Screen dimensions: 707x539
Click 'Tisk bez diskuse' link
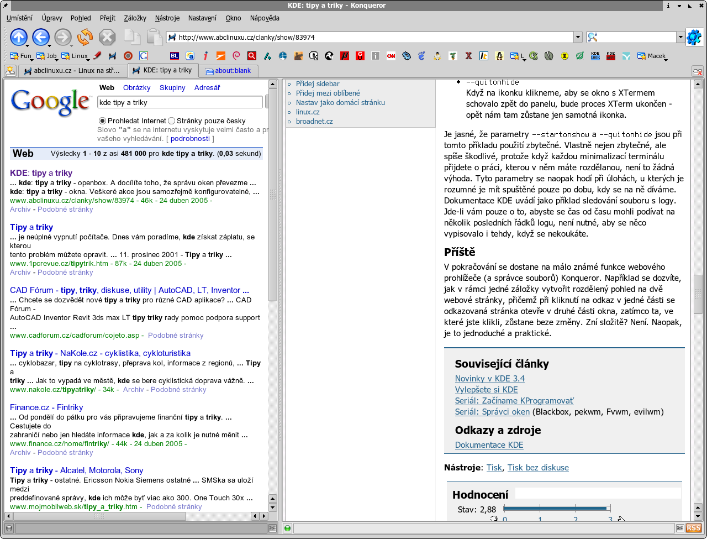538,468
